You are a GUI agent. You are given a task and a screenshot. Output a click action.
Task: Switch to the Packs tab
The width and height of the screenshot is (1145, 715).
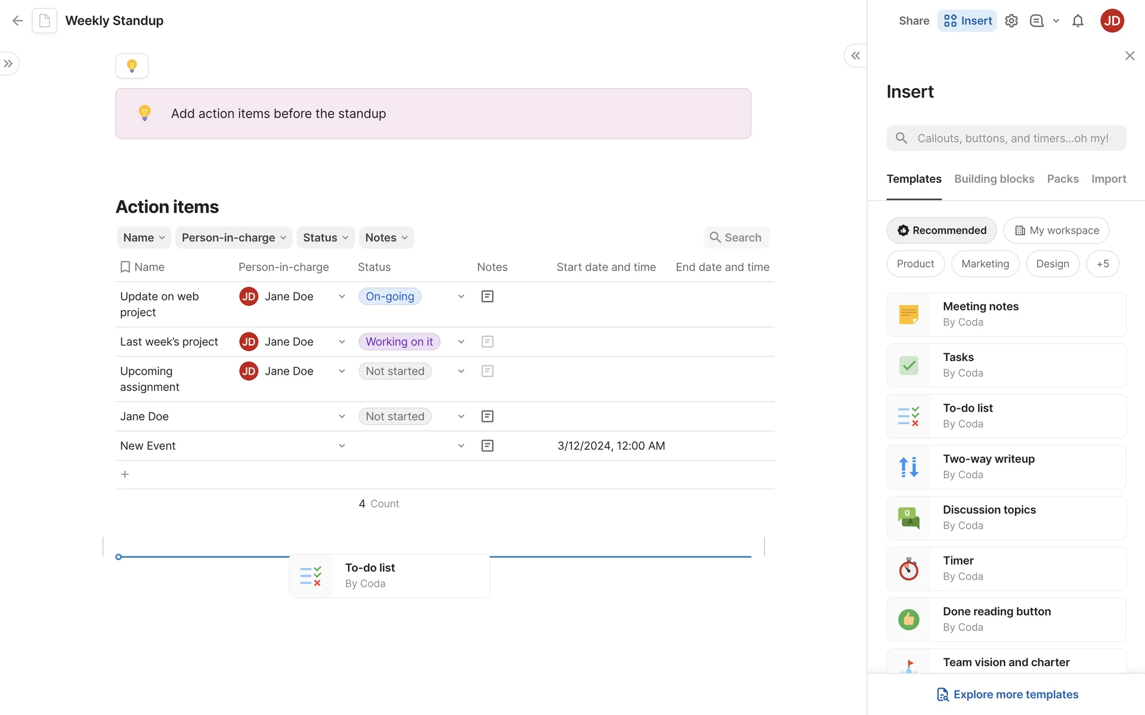1062,179
